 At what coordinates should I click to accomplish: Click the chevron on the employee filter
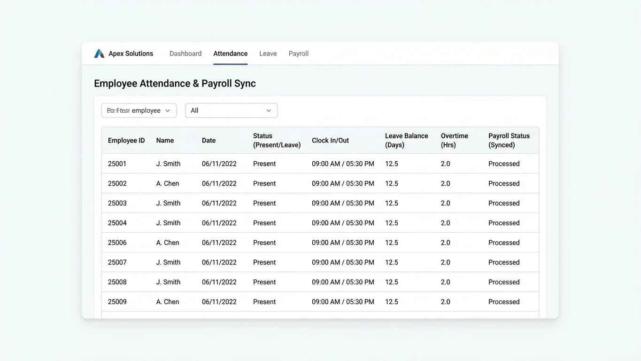point(168,110)
